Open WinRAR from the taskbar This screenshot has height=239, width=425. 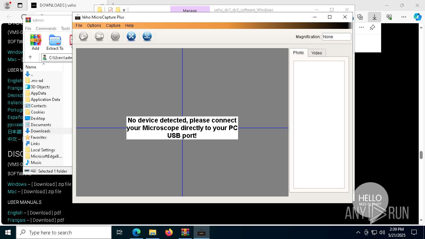[185, 232]
